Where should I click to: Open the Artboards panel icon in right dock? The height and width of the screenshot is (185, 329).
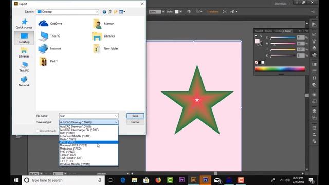(314, 118)
